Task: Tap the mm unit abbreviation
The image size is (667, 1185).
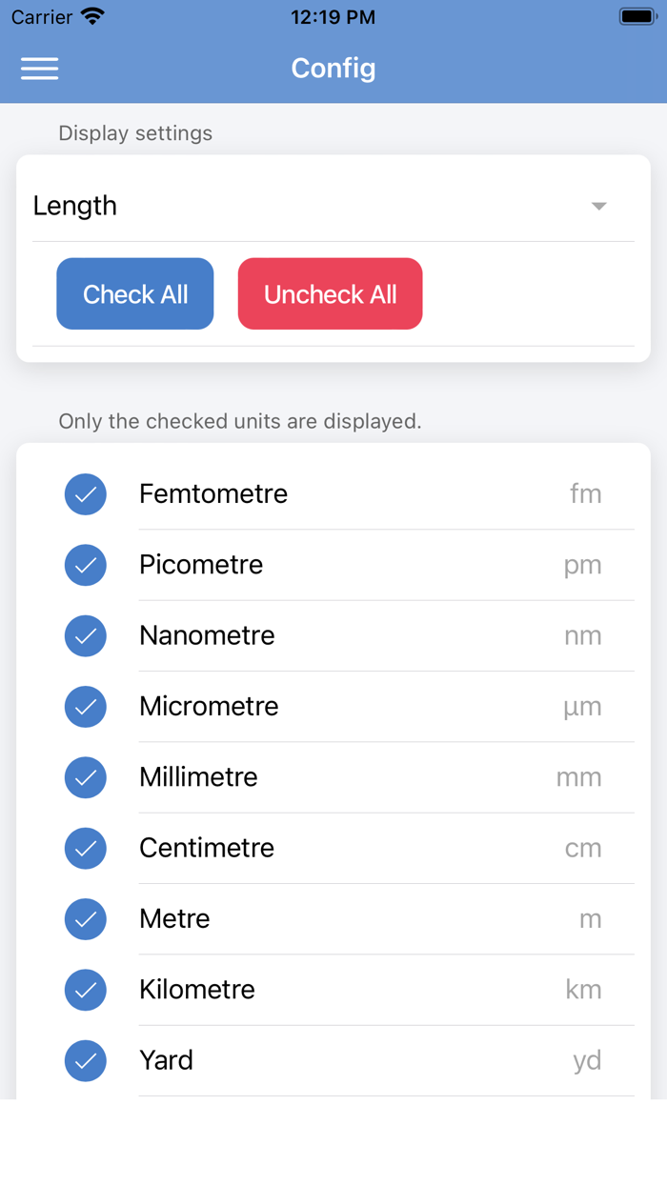Action: tap(579, 777)
